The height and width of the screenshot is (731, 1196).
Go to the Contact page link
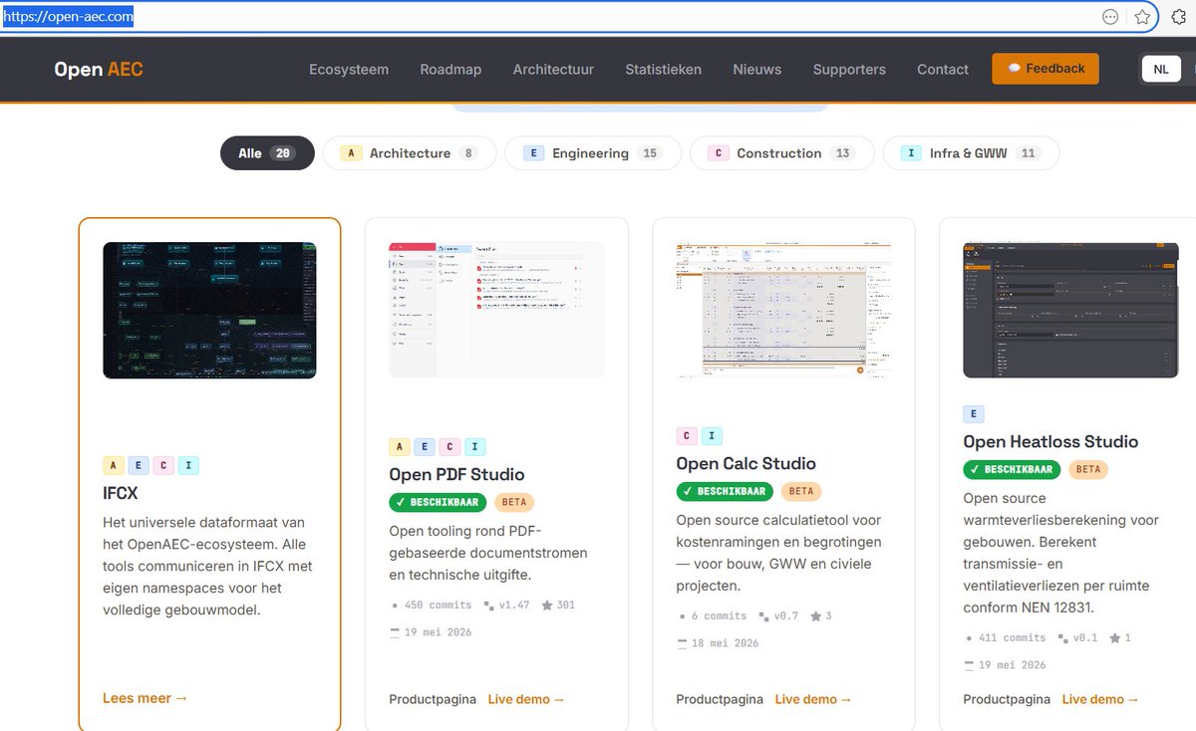tap(943, 70)
